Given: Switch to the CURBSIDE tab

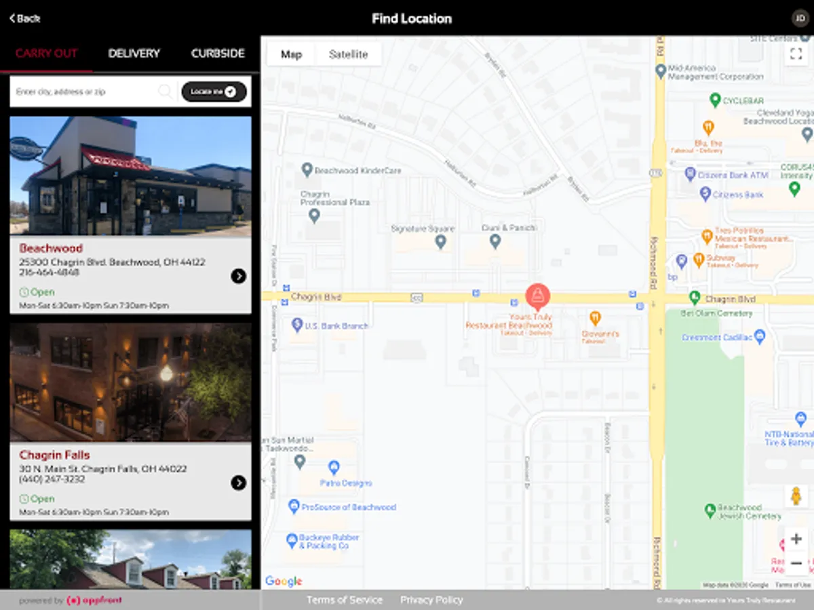Looking at the screenshot, I should (217, 53).
